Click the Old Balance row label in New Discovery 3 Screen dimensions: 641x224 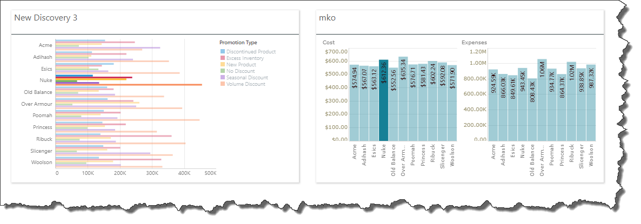(x=38, y=92)
